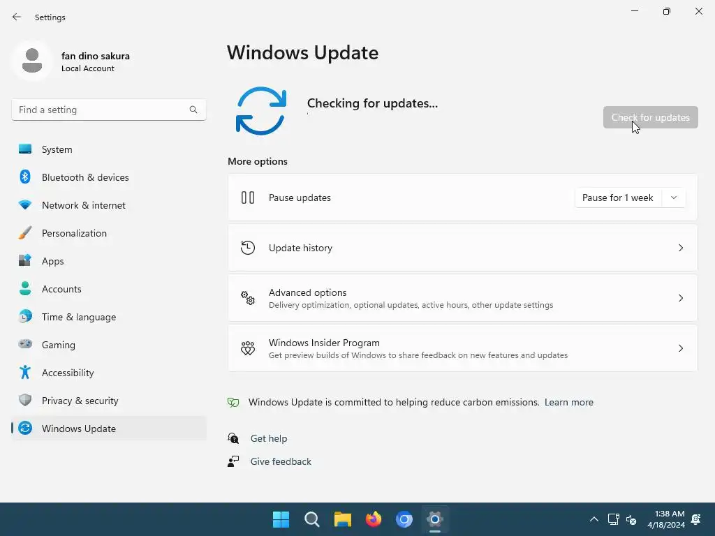
Task: Open Privacy & security settings
Action: click(x=109, y=401)
